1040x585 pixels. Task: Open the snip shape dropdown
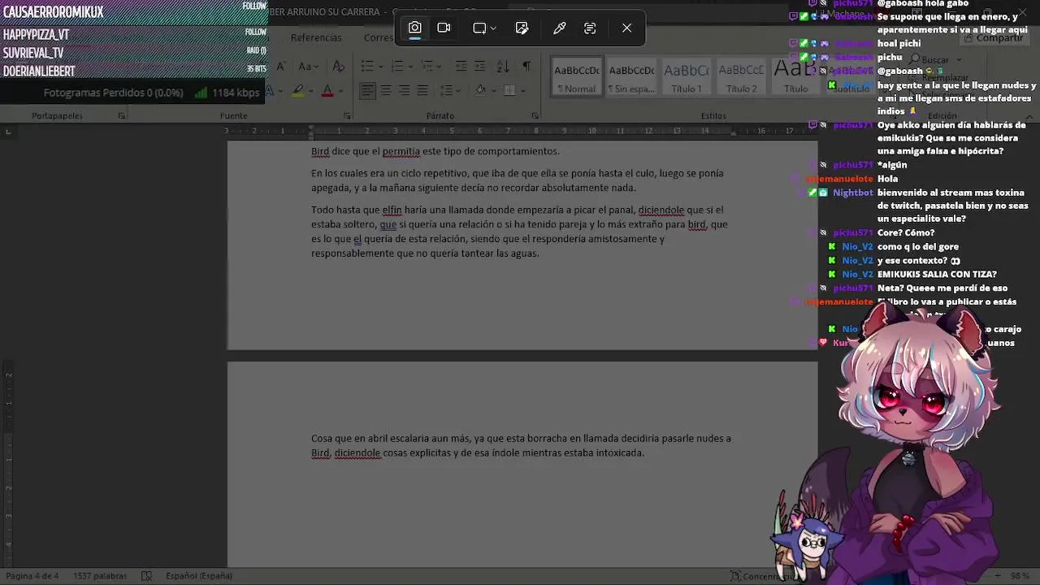(x=485, y=28)
